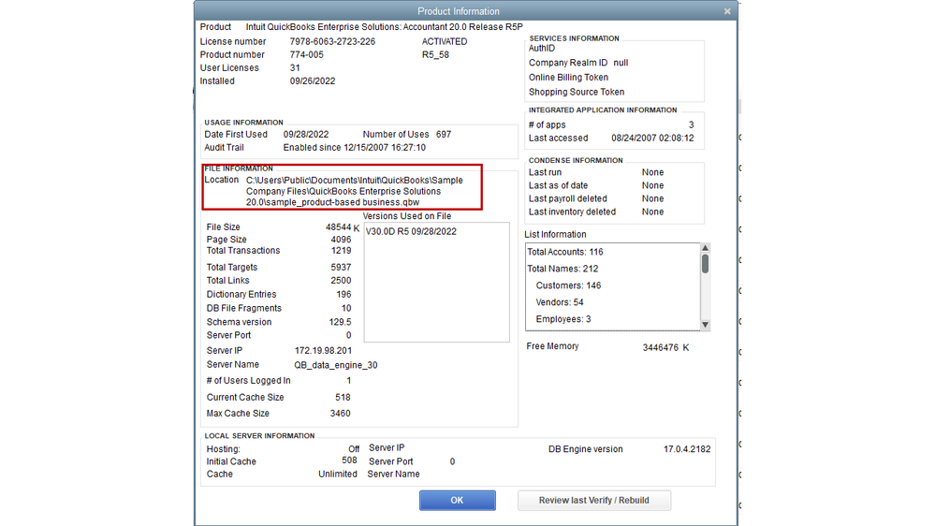Click Last accessed 08/24/2007 02:08:12
The width and height of the screenshot is (935, 526).
pos(652,139)
